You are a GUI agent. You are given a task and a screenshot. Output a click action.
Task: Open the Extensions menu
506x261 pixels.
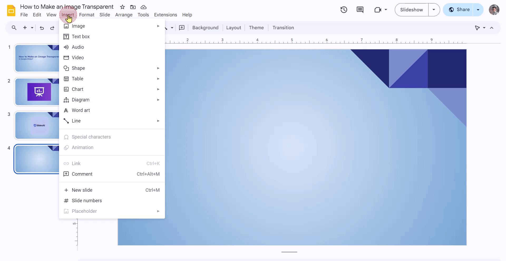point(165,15)
